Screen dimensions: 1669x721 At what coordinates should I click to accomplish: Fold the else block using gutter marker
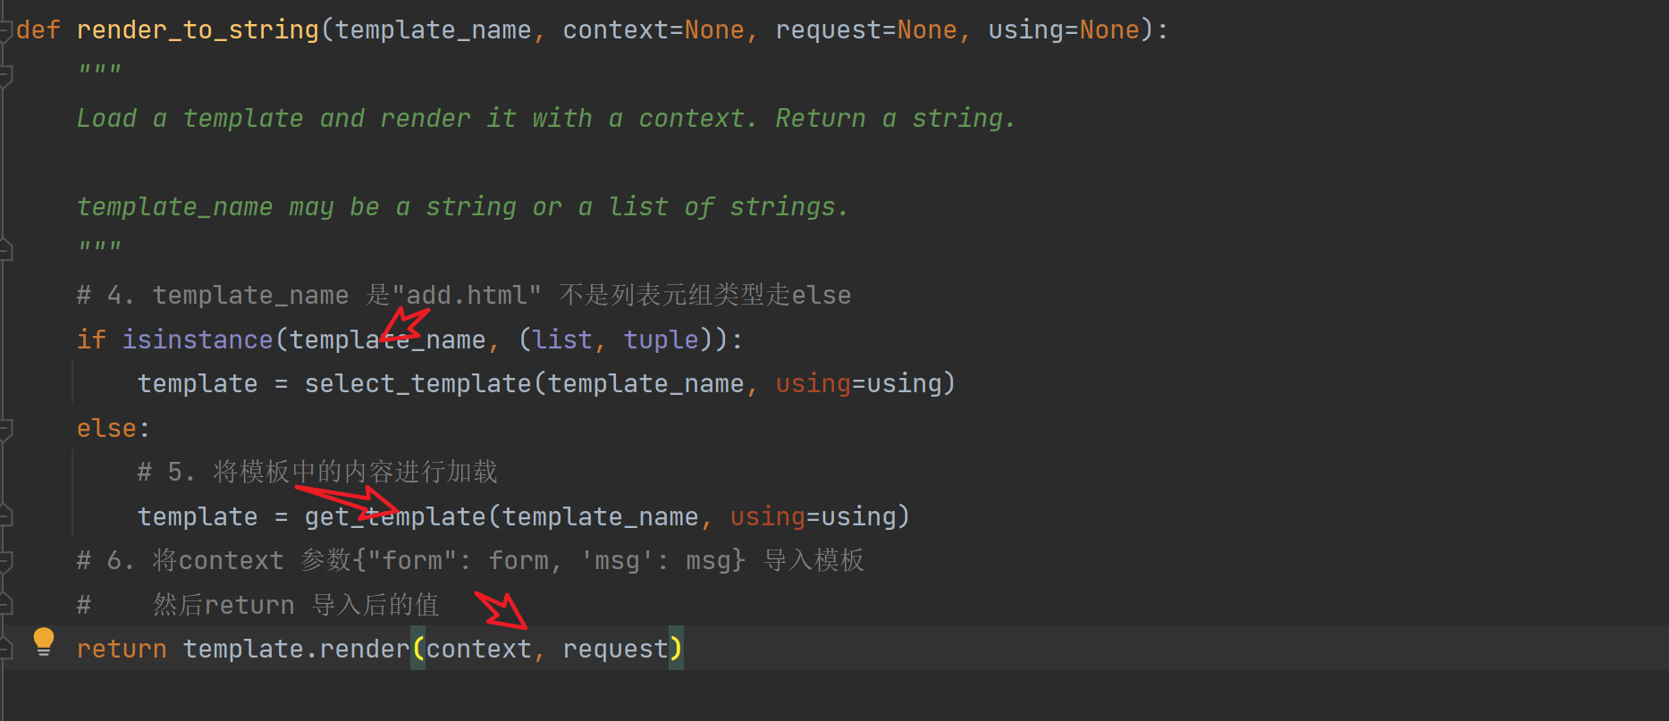pos(5,429)
